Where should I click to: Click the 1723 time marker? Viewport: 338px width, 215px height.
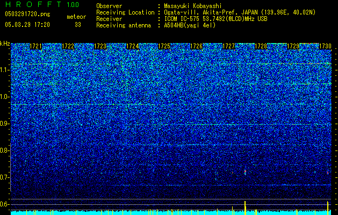100,46
